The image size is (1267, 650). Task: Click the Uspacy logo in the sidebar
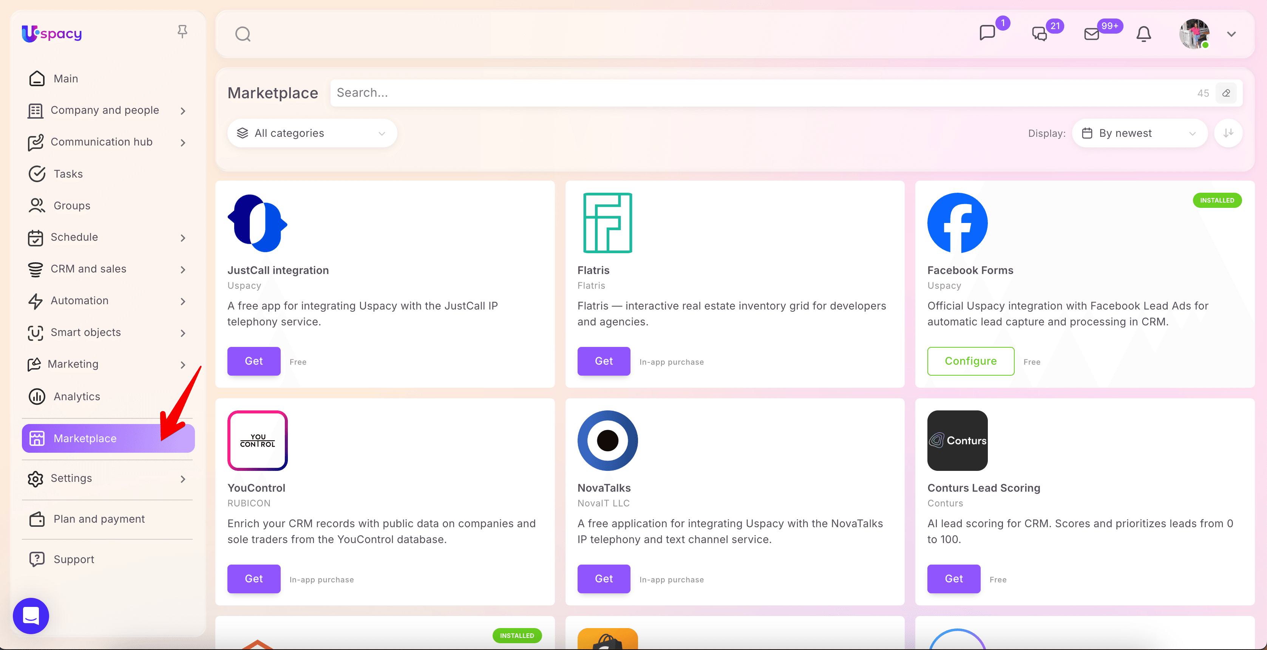[52, 34]
